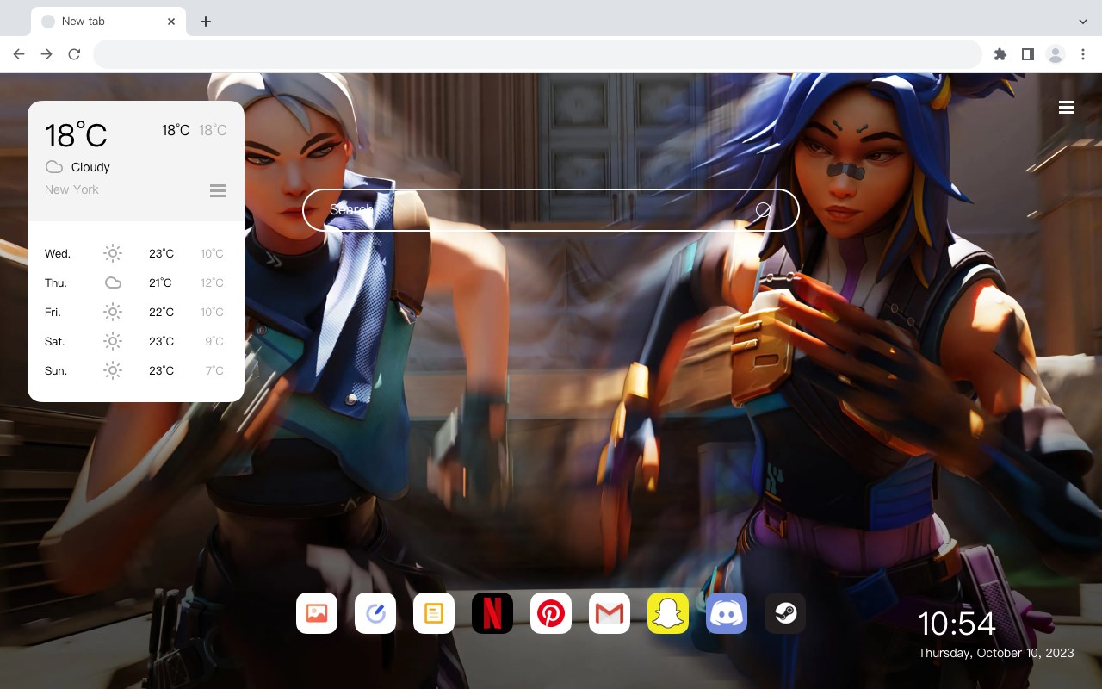Click the sun icon for Sun.

(x=113, y=370)
